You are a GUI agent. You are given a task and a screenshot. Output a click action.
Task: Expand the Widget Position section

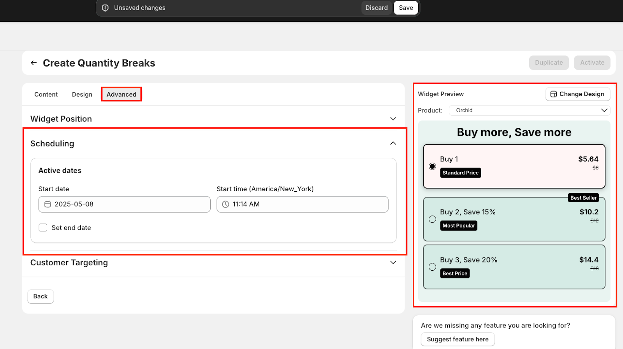tap(393, 119)
